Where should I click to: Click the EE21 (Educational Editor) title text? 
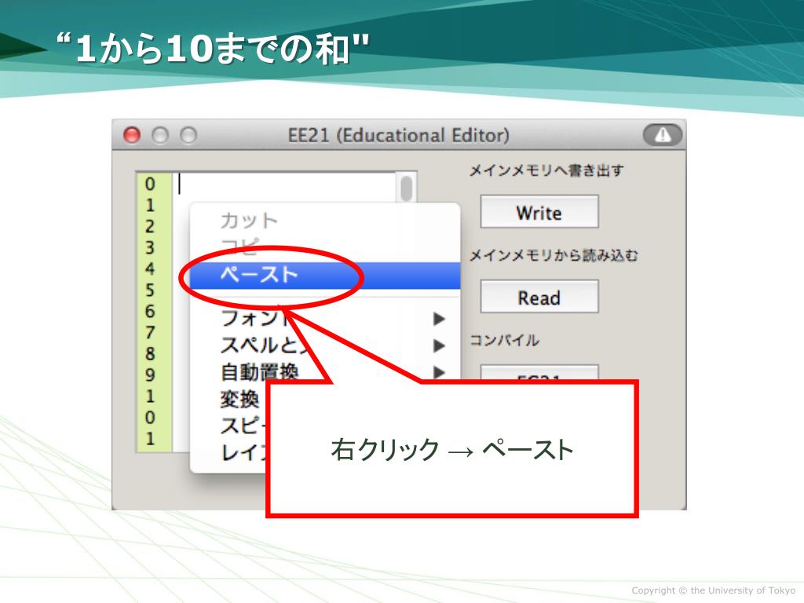pyautogui.click(x=398, y=135)
